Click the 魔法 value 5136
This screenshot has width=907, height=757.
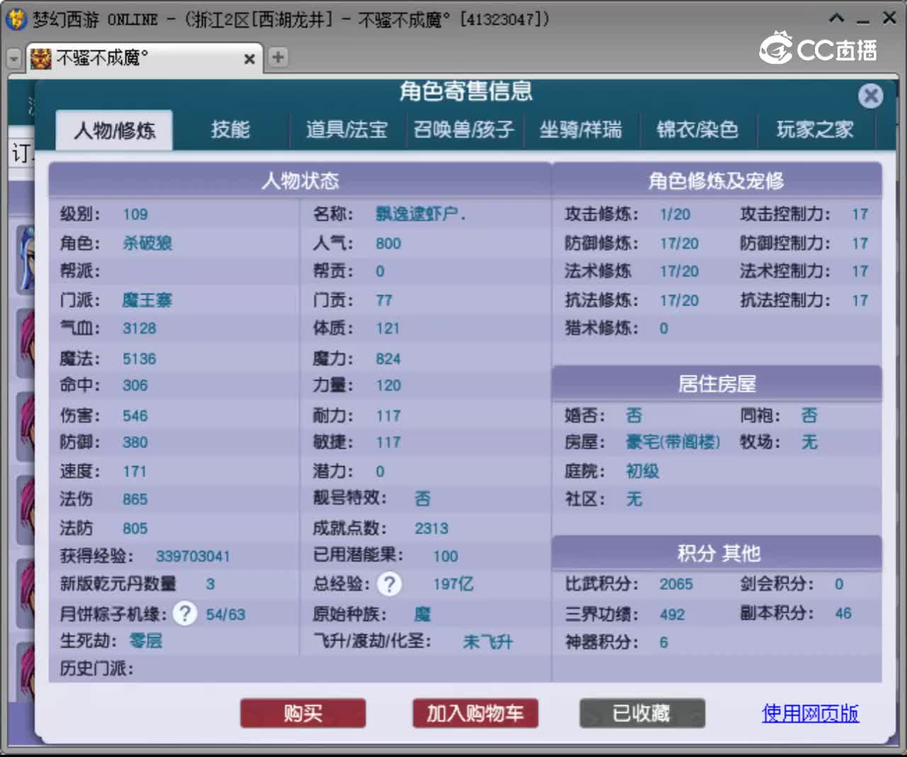point(140,359)
